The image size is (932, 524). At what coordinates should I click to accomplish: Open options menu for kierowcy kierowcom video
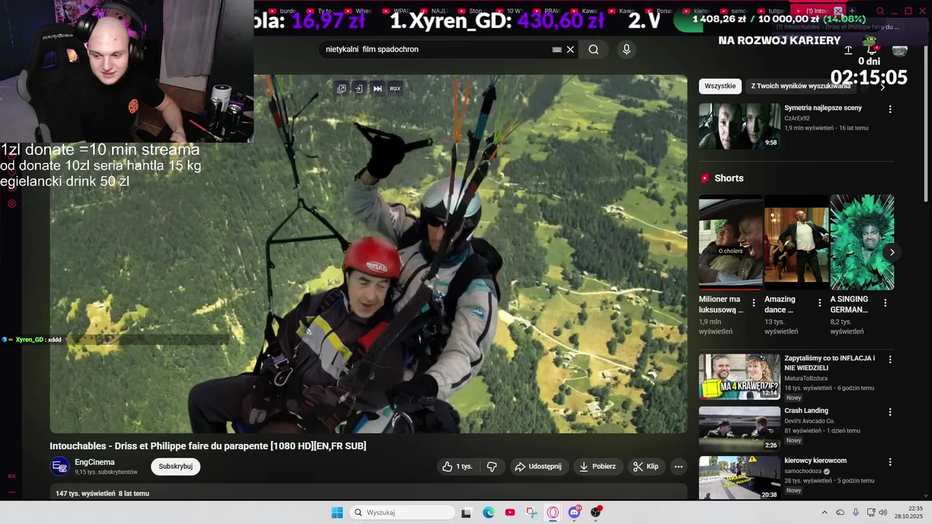tap(890, 462)
